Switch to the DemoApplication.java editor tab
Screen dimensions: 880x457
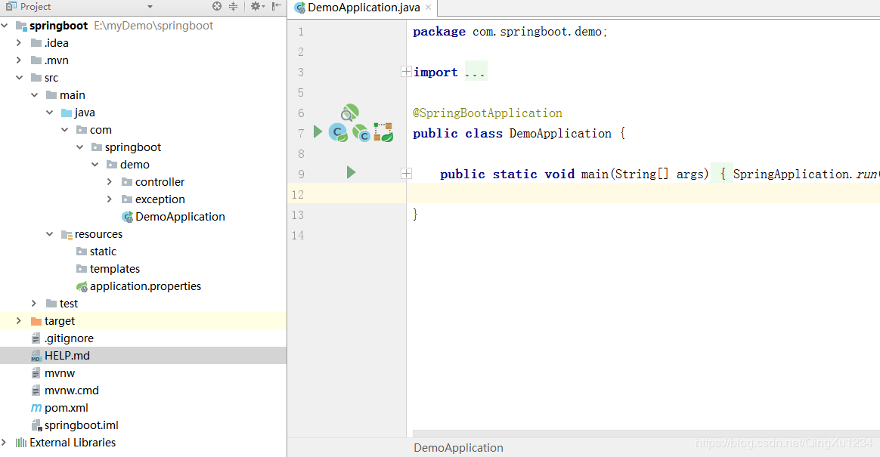click(x=364, y=8)
